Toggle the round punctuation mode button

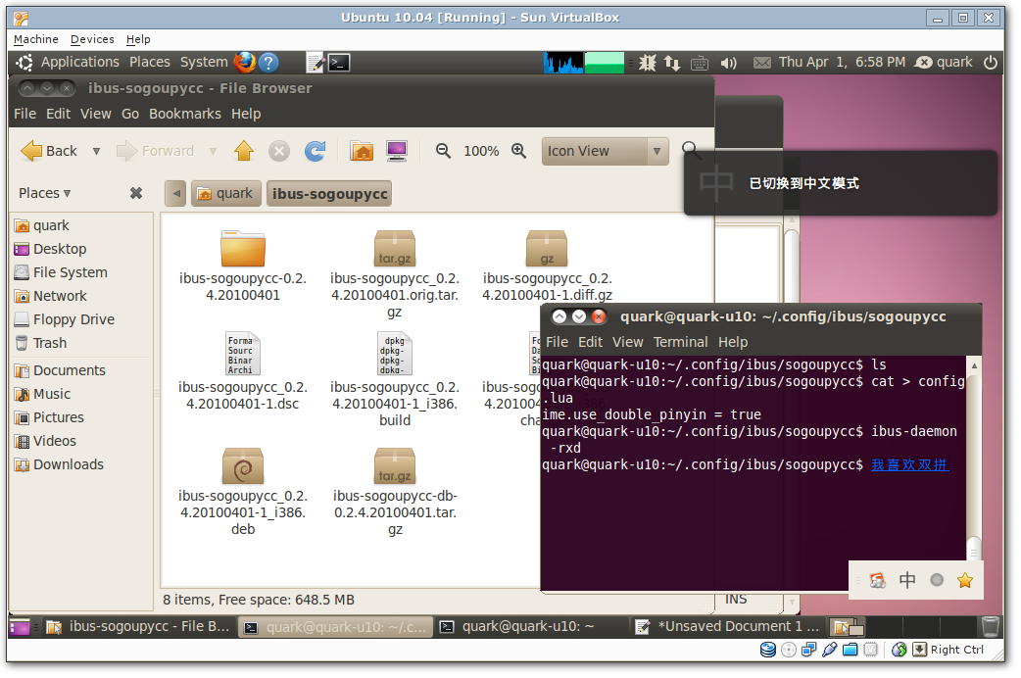pos(937,580)
